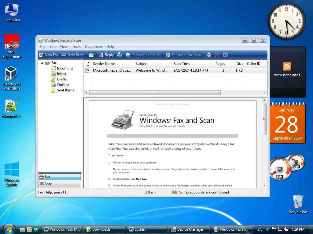
Task: Open Windows Explorer quick launch icon
Action: tap(22, 229)
